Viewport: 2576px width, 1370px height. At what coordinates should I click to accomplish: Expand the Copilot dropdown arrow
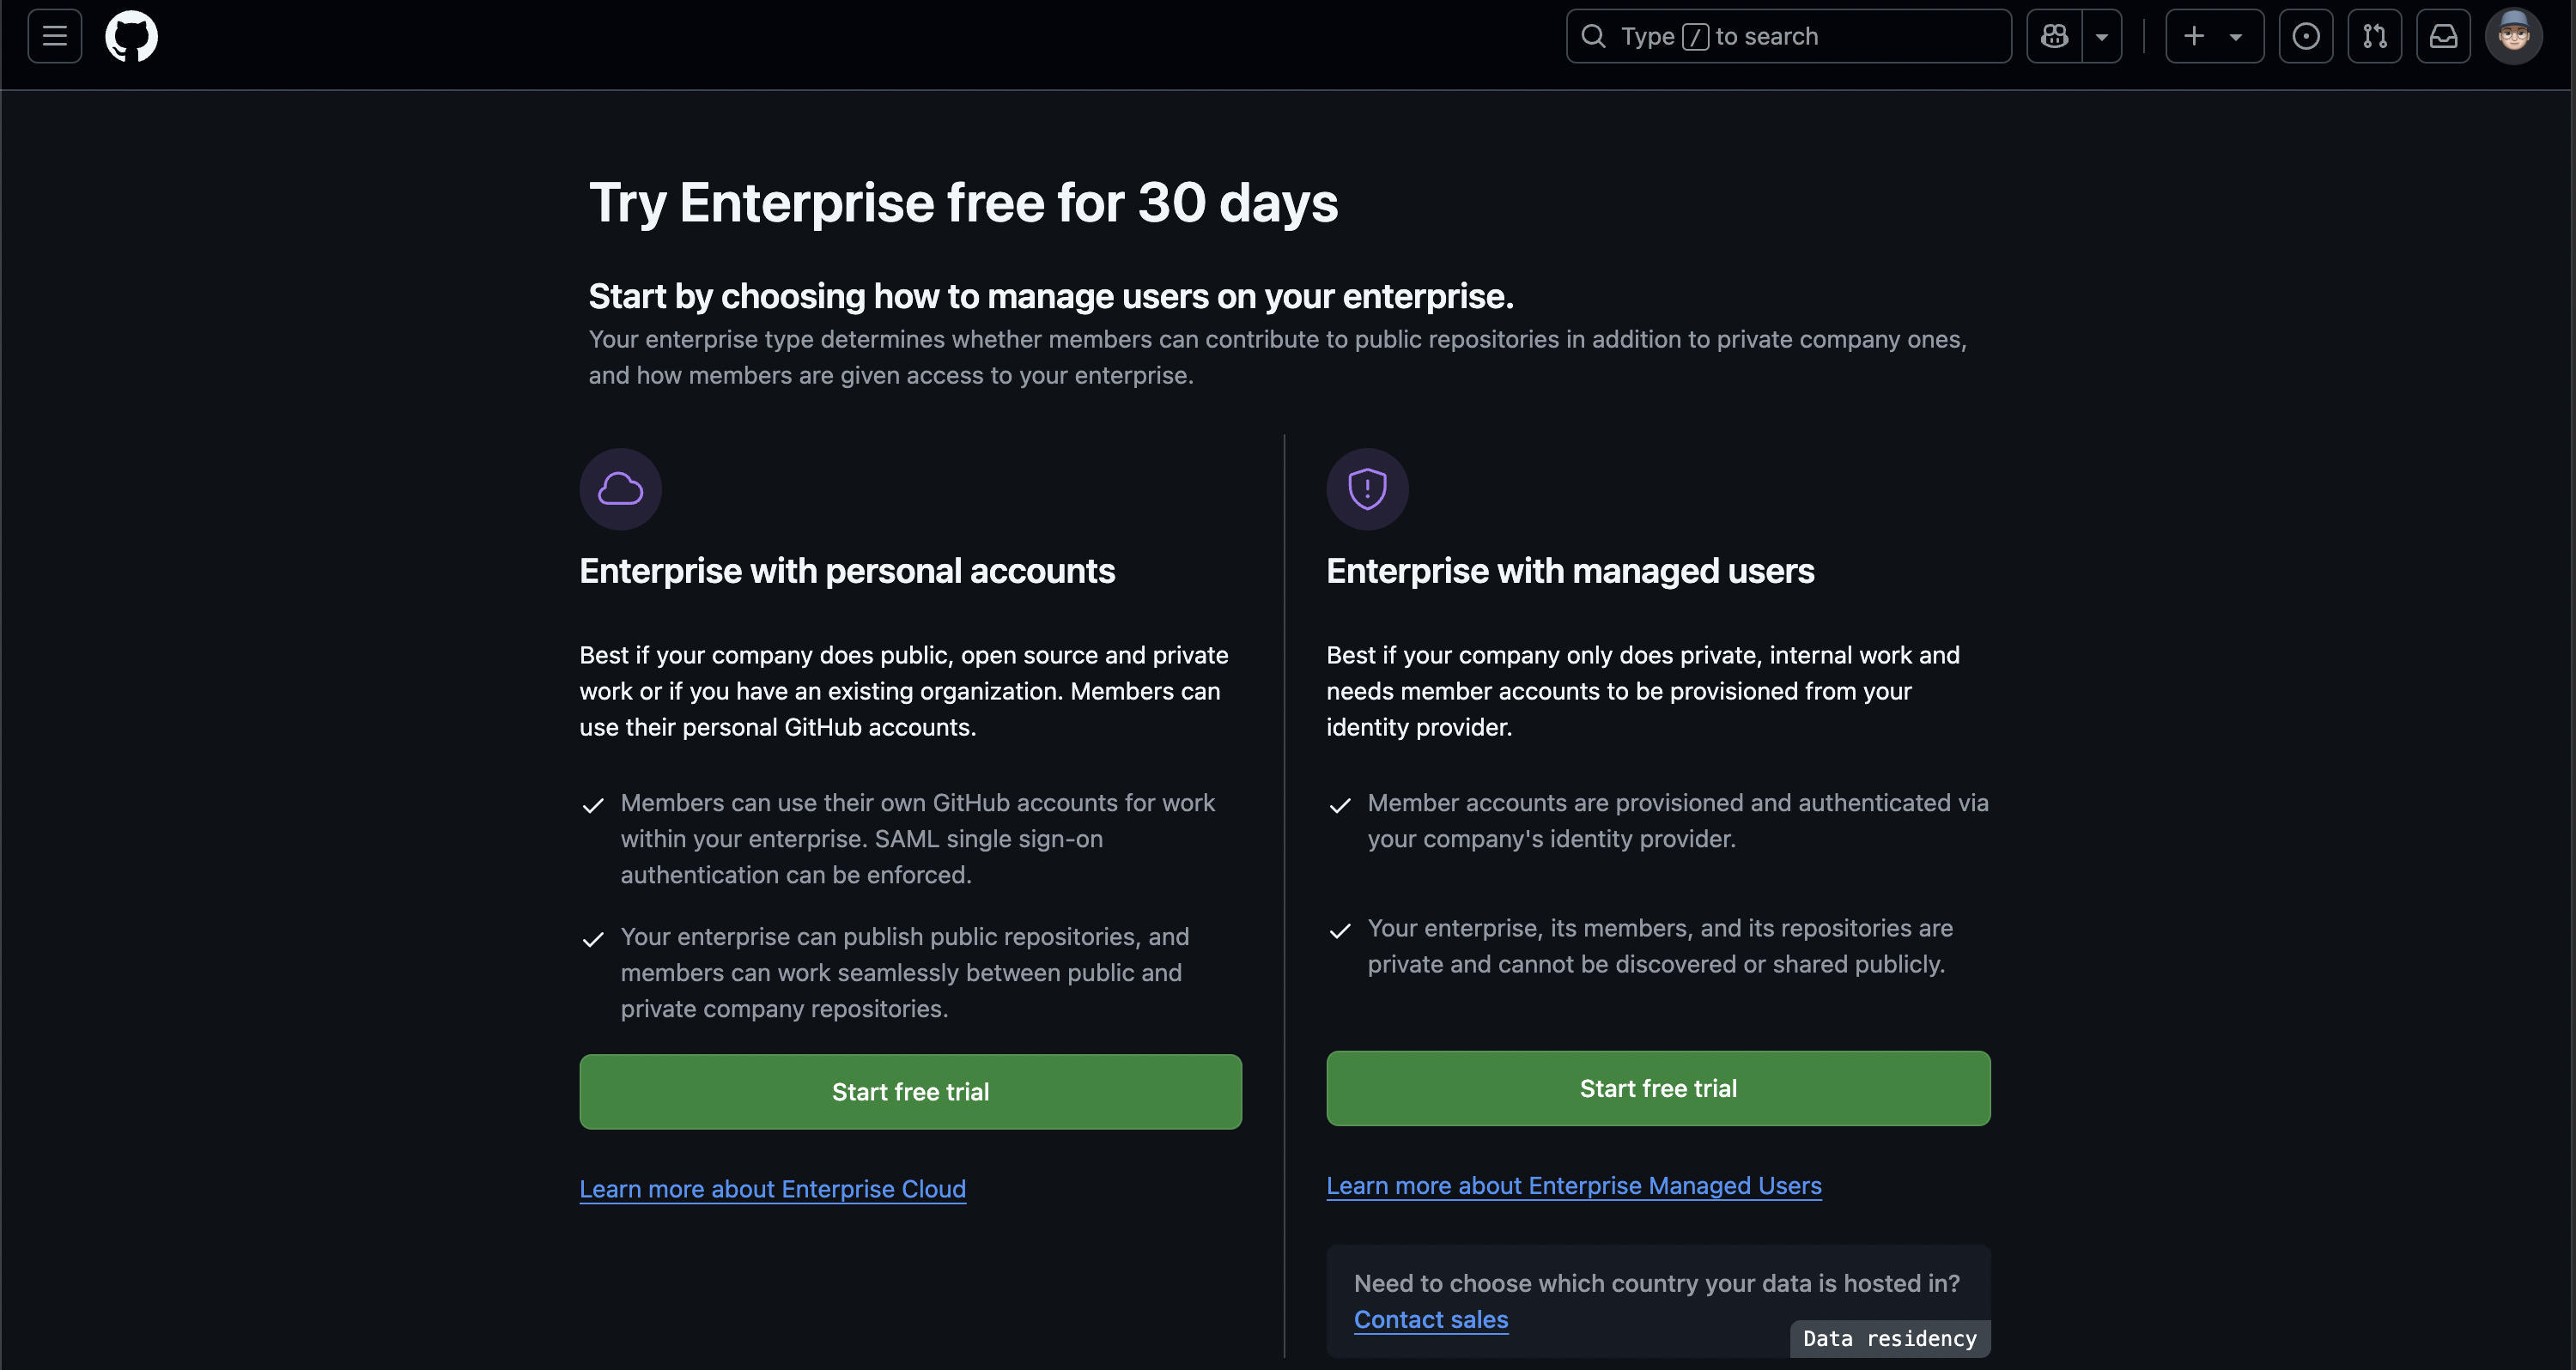point(2102,36)
